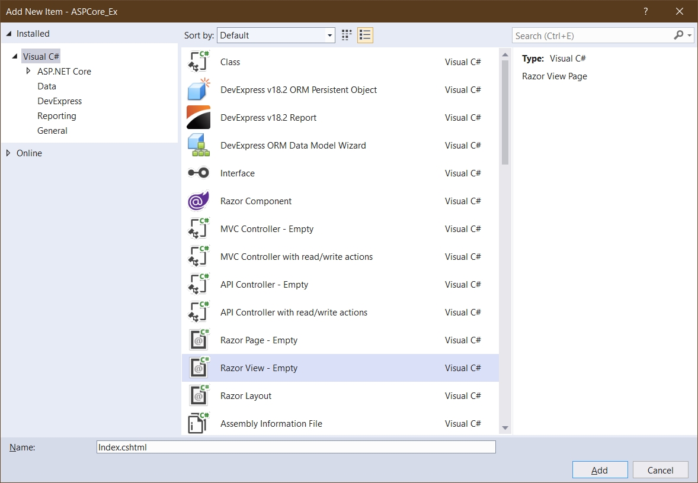Image resolution: width=698 pixels, height=483 pixels.
Task: Click the ORM Data Model Wizard icon
Action: [198, 146]
